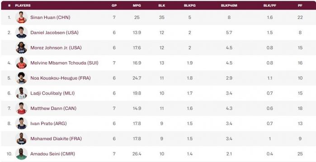Screen dimensions: 316x162
Task: Open Sinan Huan (CHN) player link
Action: tap(50, 18)
